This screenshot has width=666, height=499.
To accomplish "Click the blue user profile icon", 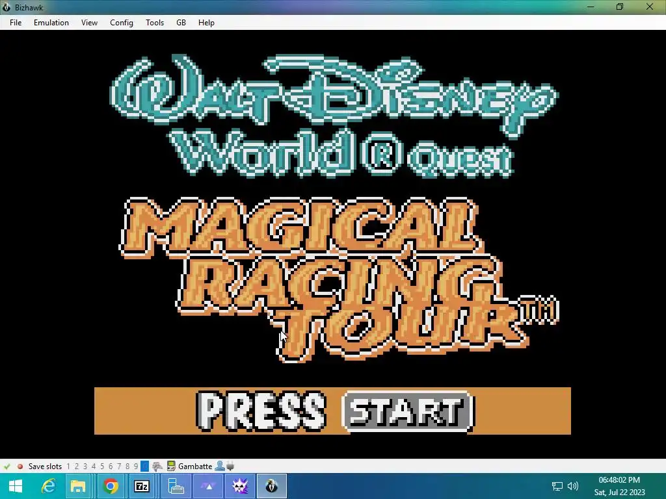I will point(220,467).
